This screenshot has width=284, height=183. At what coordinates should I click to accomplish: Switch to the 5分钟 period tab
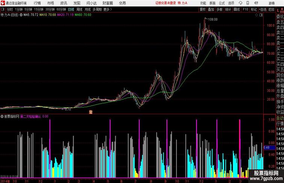click(28, 9)
